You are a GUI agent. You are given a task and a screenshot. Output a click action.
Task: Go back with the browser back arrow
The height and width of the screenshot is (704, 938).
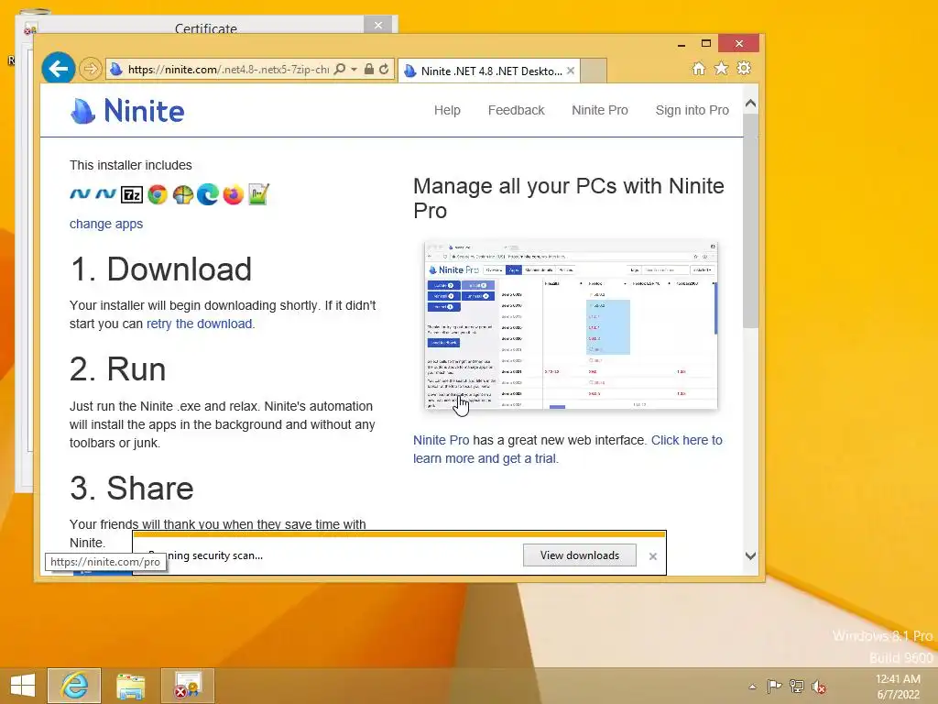click(x=58, y=69)
